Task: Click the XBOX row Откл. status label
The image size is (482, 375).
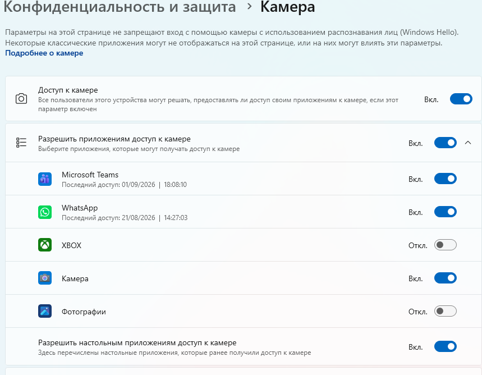Action: pos(418,245)
